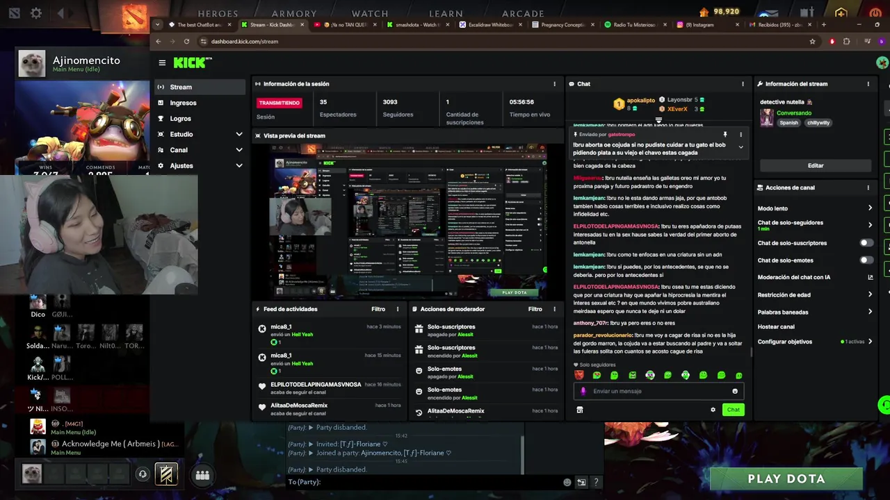The height and width of the screenshot is (500, 890).
Task: Open Configurar objetivos arrow
Action: coord(870,342)
